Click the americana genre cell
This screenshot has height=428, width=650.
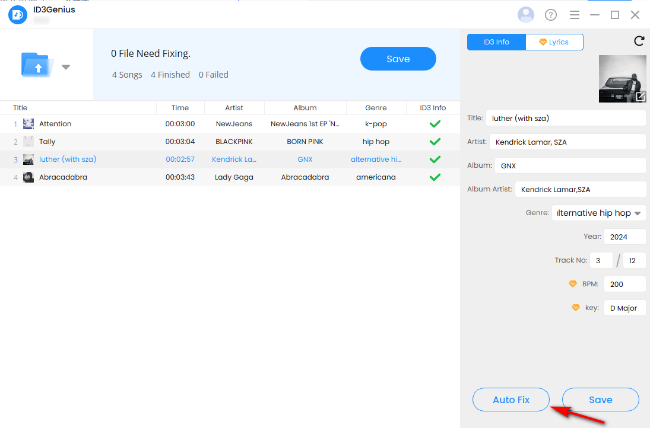[x=376, y=177]
